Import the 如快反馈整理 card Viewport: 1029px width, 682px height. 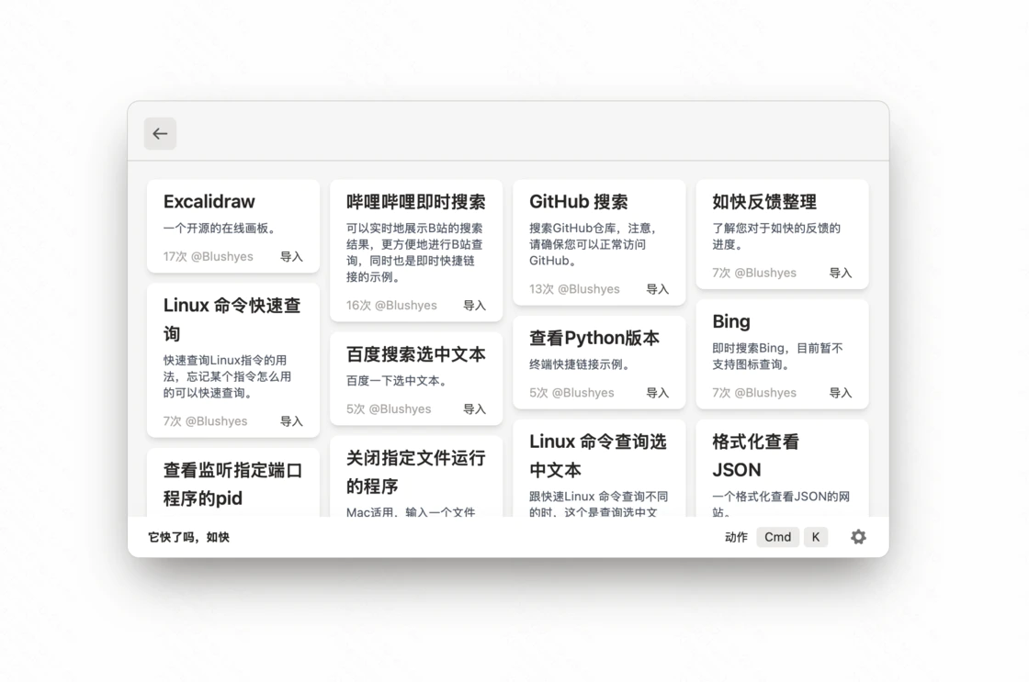(841, 273)
